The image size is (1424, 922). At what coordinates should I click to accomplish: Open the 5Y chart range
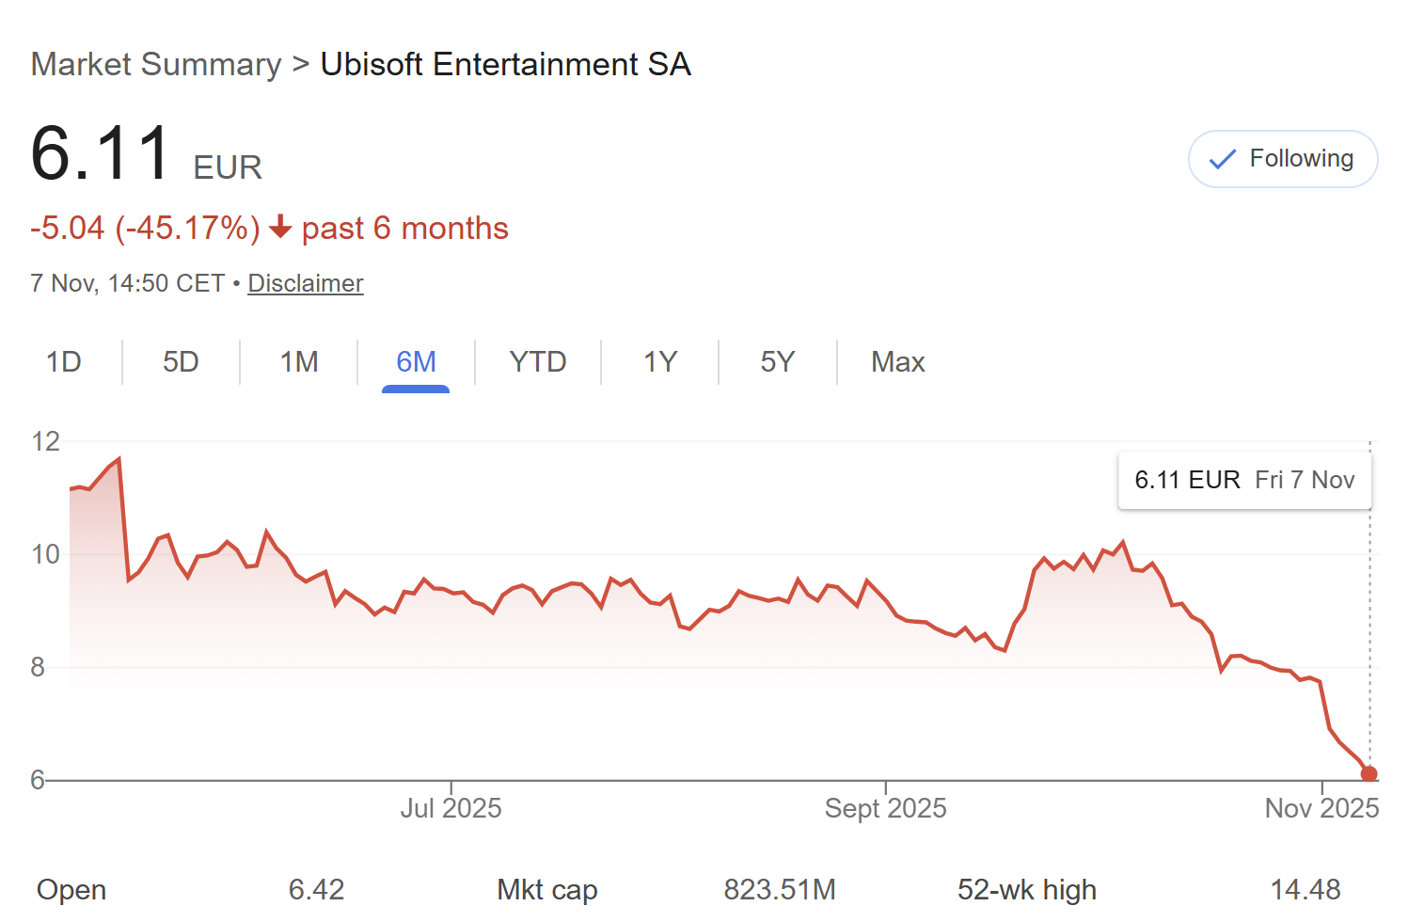(x=778, y=362)
